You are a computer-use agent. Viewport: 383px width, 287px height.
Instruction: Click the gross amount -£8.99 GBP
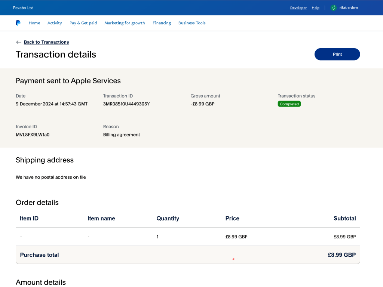pos(202,104)
